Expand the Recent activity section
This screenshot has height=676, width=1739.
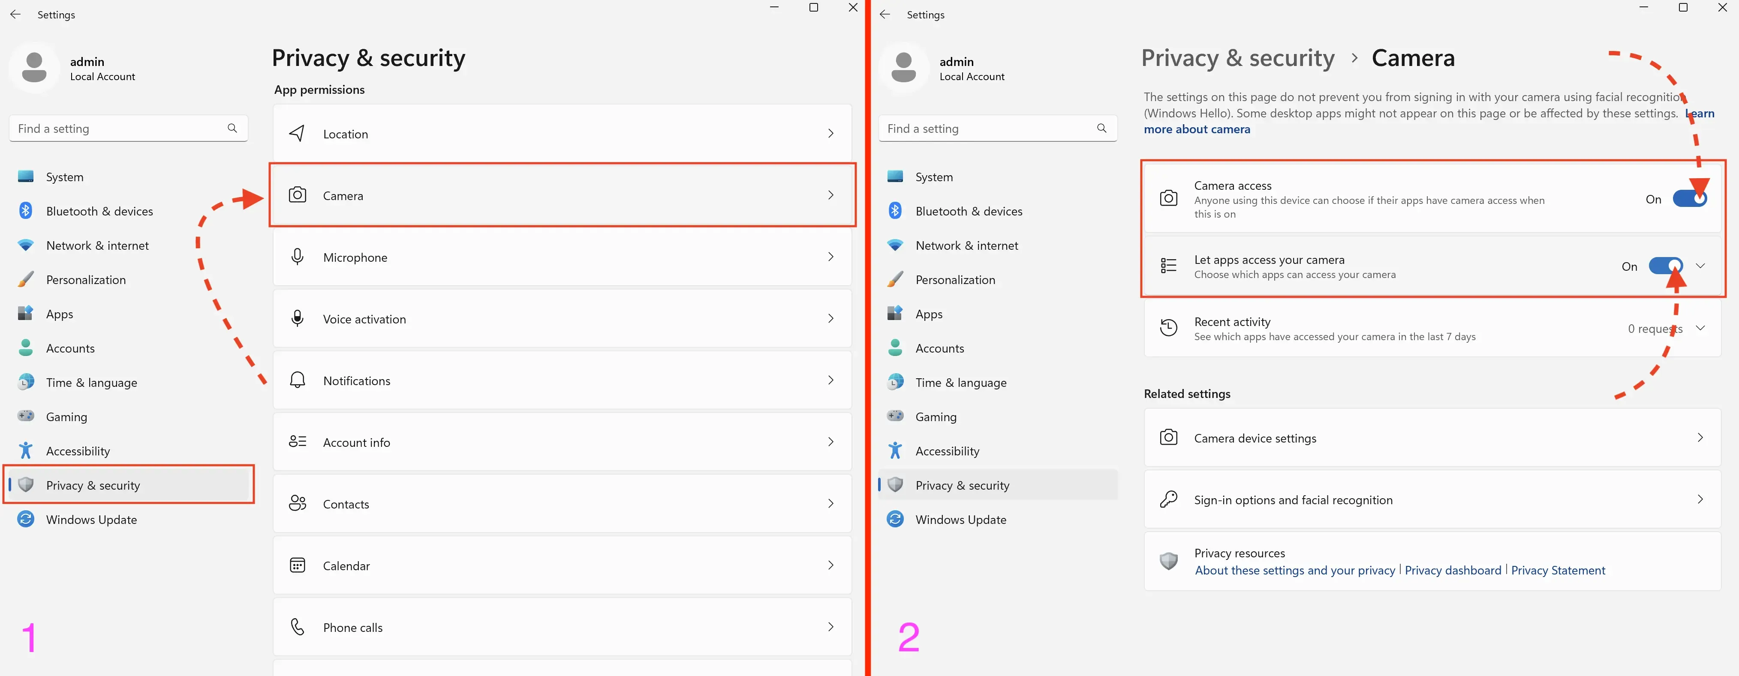click(1700, 328)
